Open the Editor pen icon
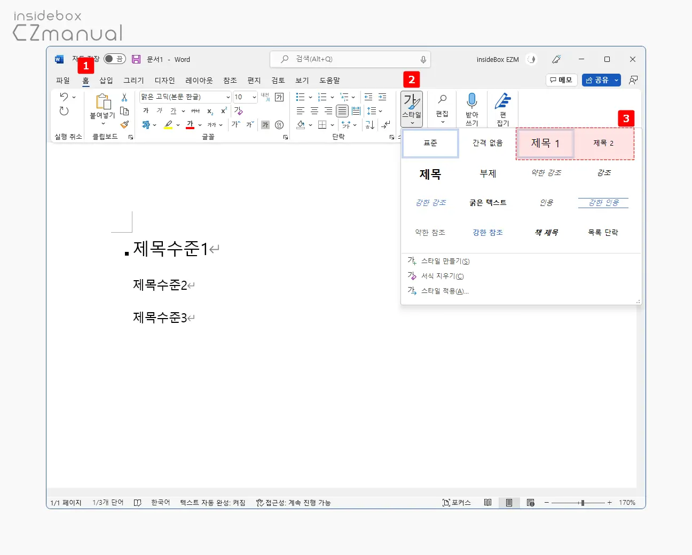This screenshot has height=555, width=692. (503, 100)
